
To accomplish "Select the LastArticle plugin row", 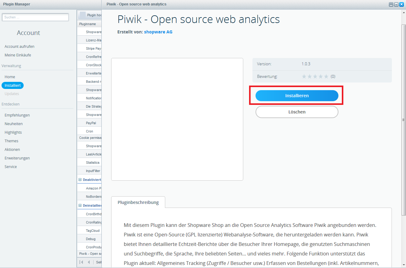I will 89,154.
